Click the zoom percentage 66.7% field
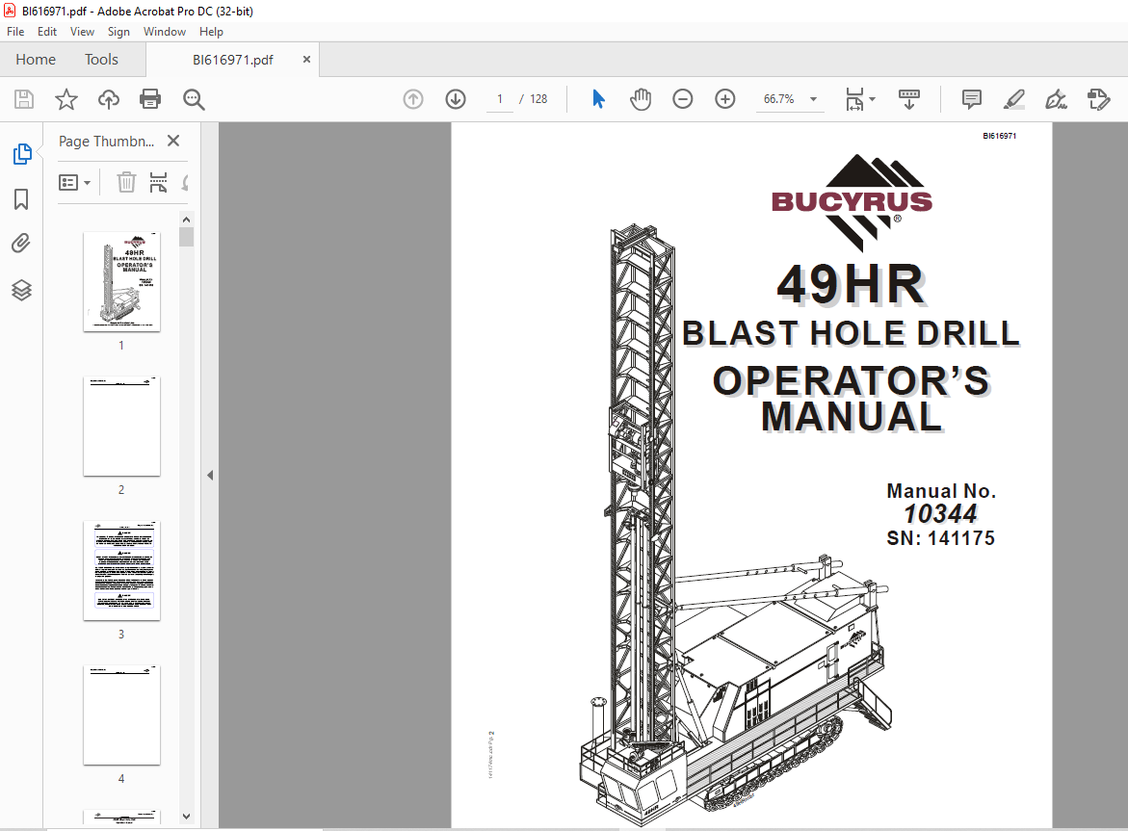This screenshot has height=831, width=1128. 779,99
